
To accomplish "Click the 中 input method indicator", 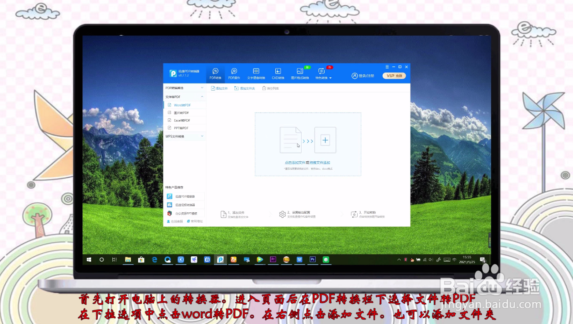I will pos(455,260).
